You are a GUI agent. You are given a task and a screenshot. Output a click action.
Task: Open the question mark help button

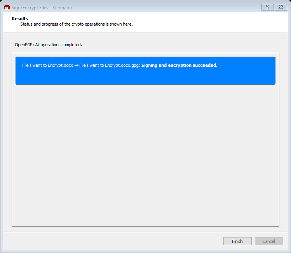(267, 7)
